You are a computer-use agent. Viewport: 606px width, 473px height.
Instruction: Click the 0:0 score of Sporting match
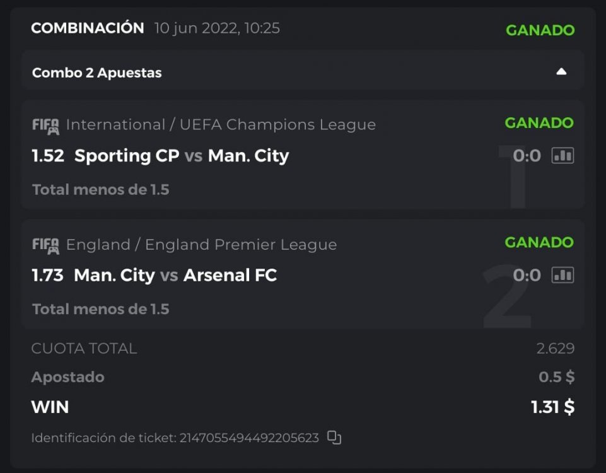[x=527, y=156]
